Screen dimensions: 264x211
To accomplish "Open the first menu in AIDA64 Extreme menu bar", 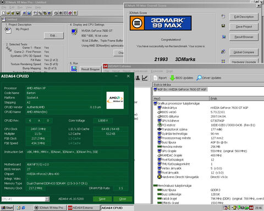I will coord(107,71).
